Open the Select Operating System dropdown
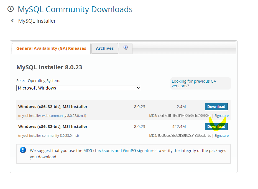258x189 pixels. (x=79, y=88)
